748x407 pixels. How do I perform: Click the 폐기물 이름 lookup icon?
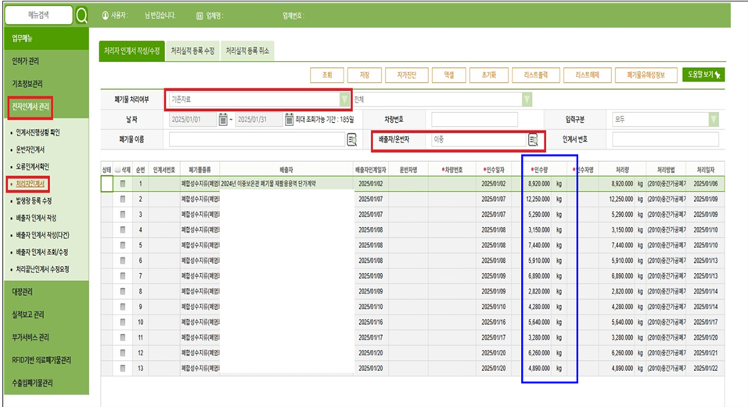point(351,140)
